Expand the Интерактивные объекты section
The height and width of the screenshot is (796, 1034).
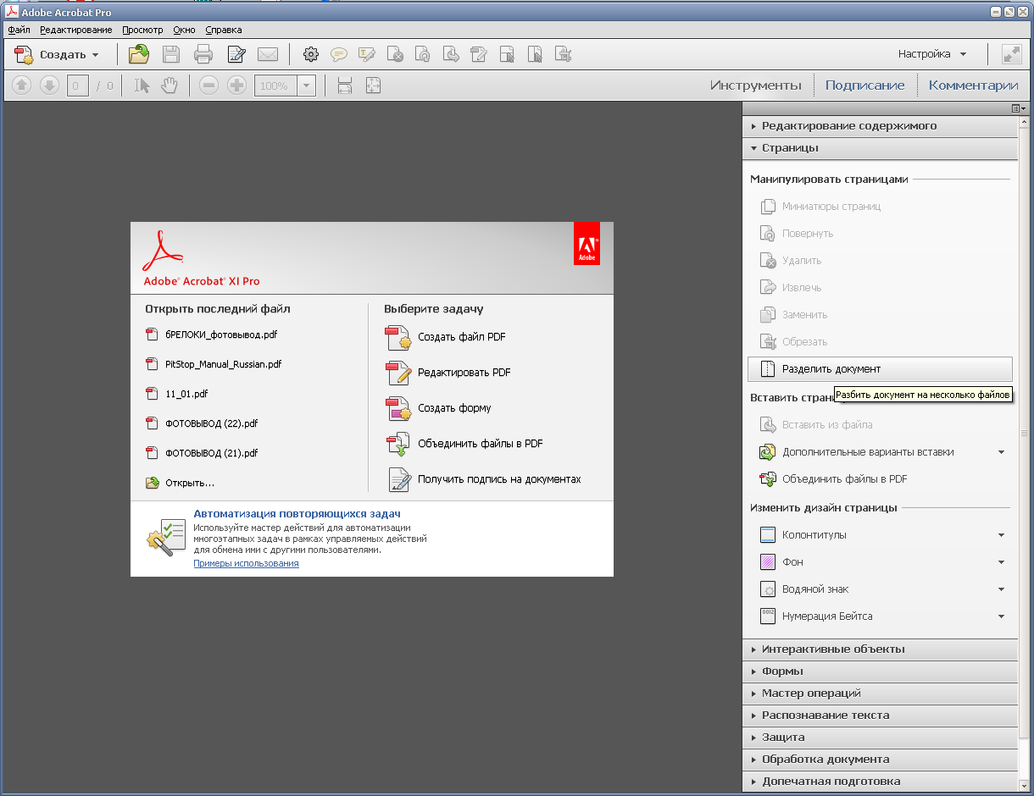[881, 650]
